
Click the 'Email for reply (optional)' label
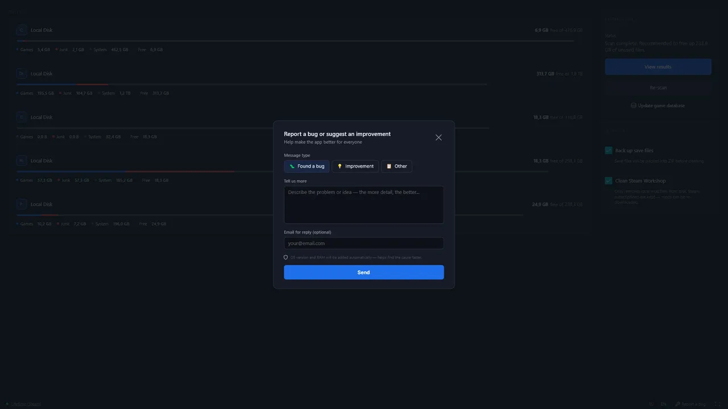(308, 232)
